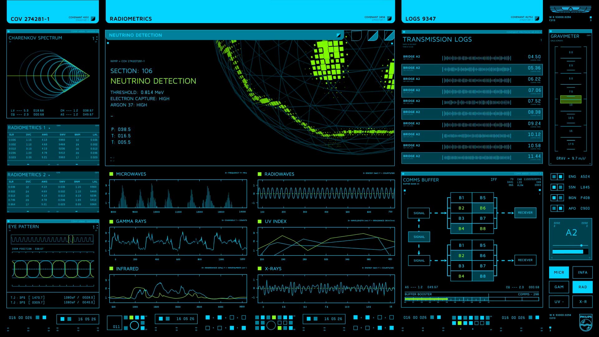Image resolution: width=599 pixels, height=337 pixels.
Task: Toggle the SSN L845 switch
Action: point(557,187)
